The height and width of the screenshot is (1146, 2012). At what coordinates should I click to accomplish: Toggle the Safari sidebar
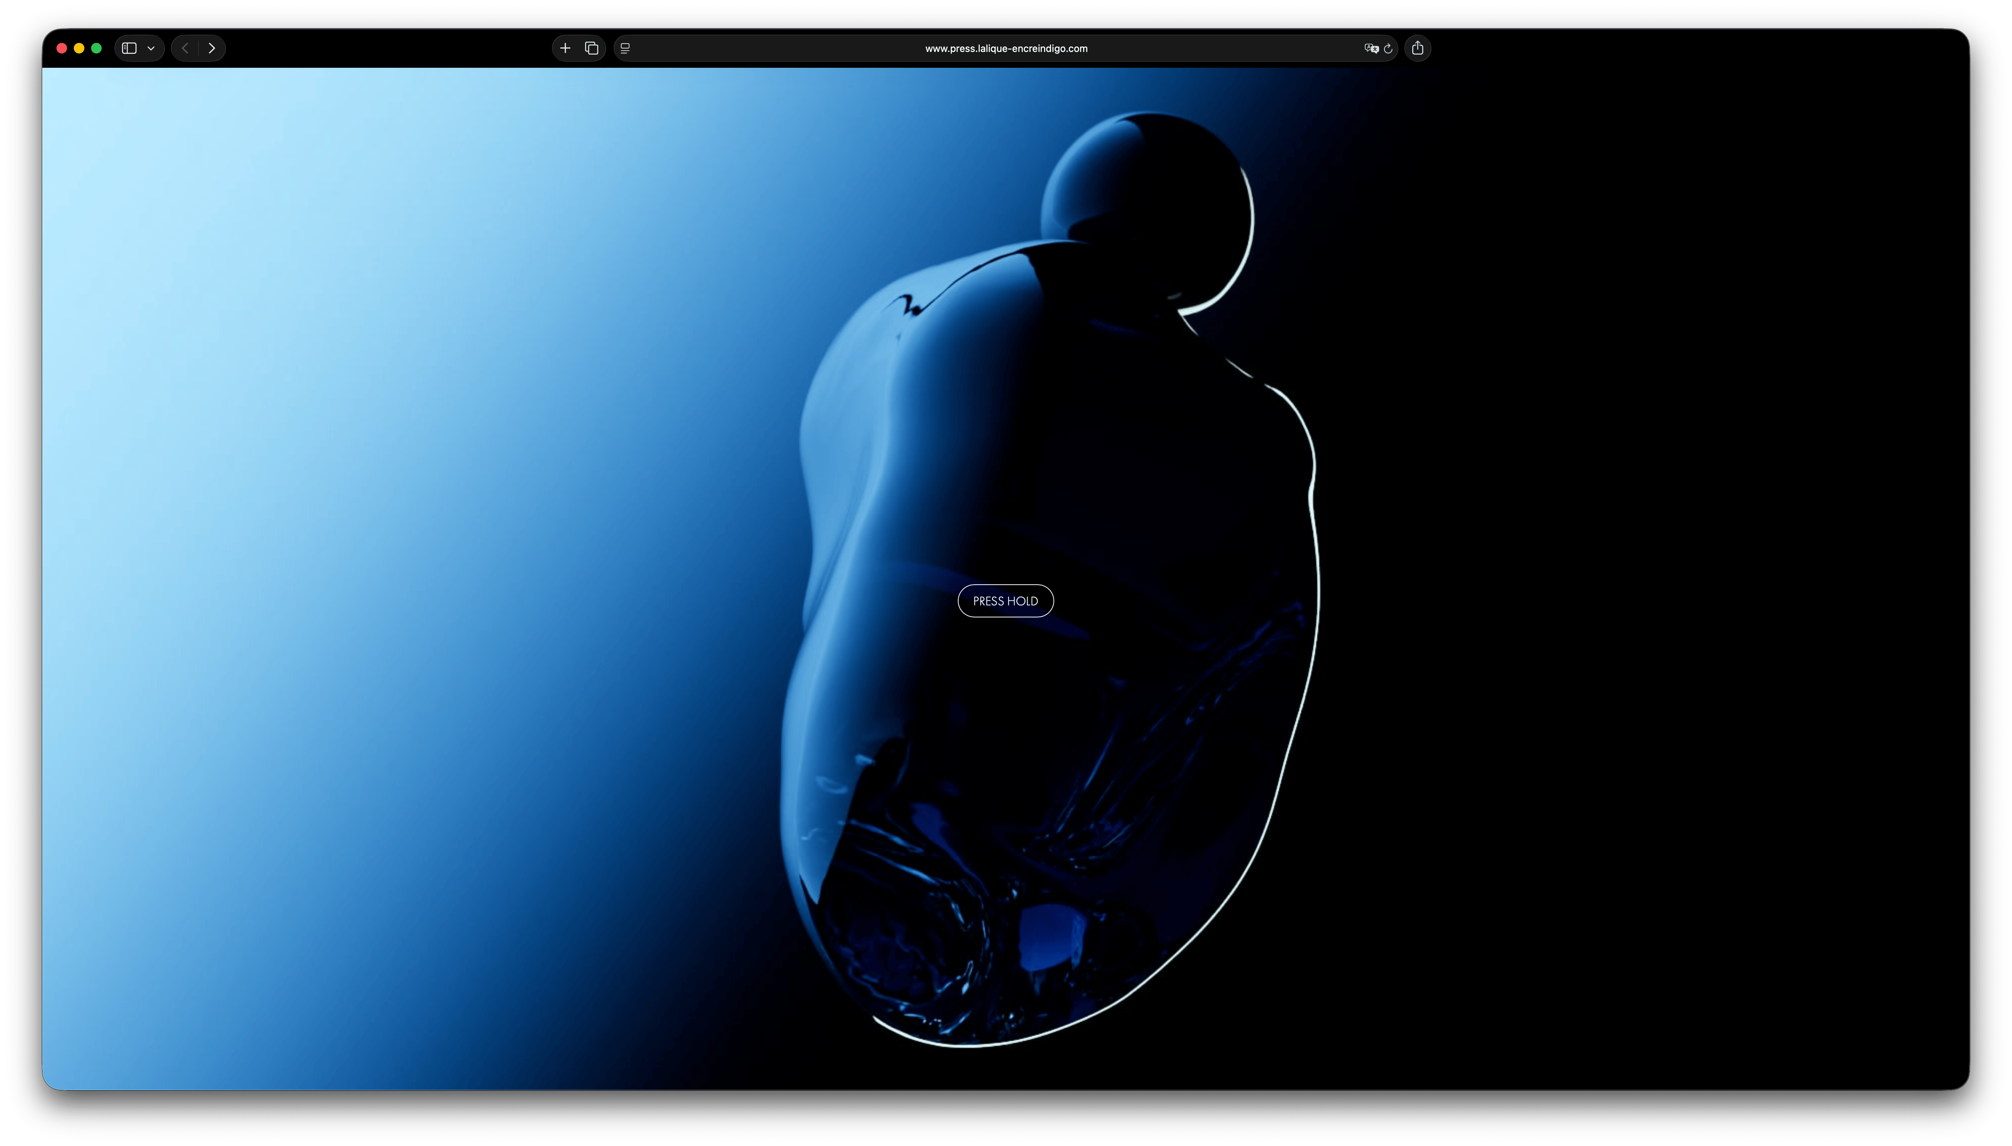click(x=129, y=48)
